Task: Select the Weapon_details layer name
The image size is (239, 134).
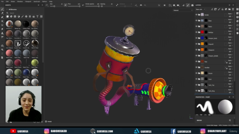Action: 213,56
